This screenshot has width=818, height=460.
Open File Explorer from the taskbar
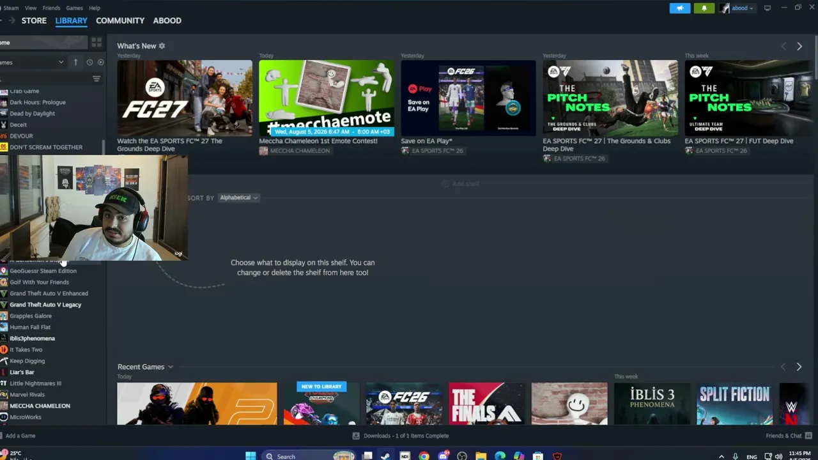click(481, 456)
